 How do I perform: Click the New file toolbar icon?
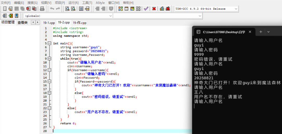tap(5, 9)
